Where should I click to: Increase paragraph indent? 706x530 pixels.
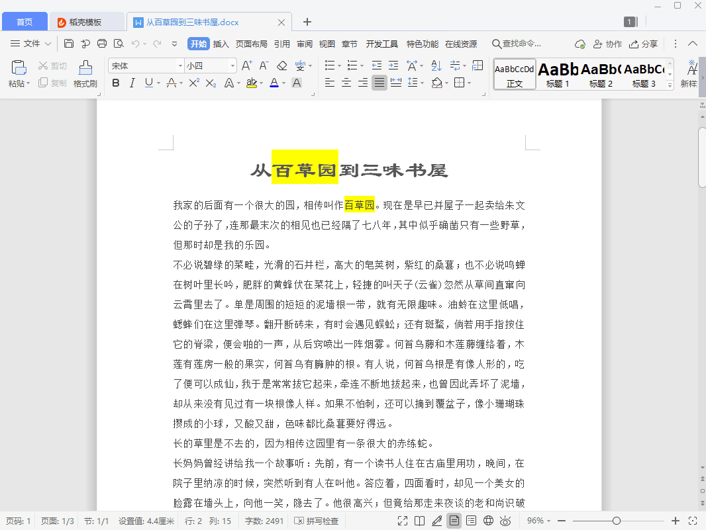click(x=393, y=66)
